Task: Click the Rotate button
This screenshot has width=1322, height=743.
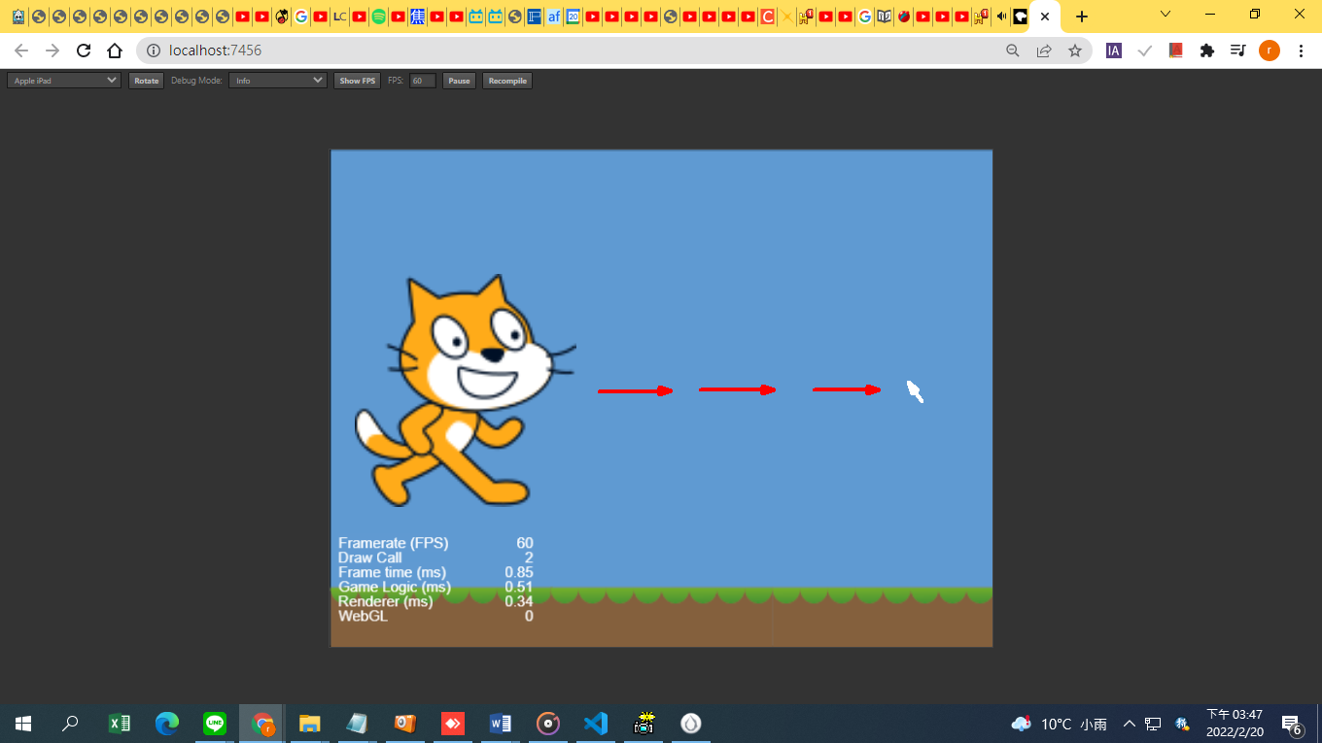Action: 146,81
